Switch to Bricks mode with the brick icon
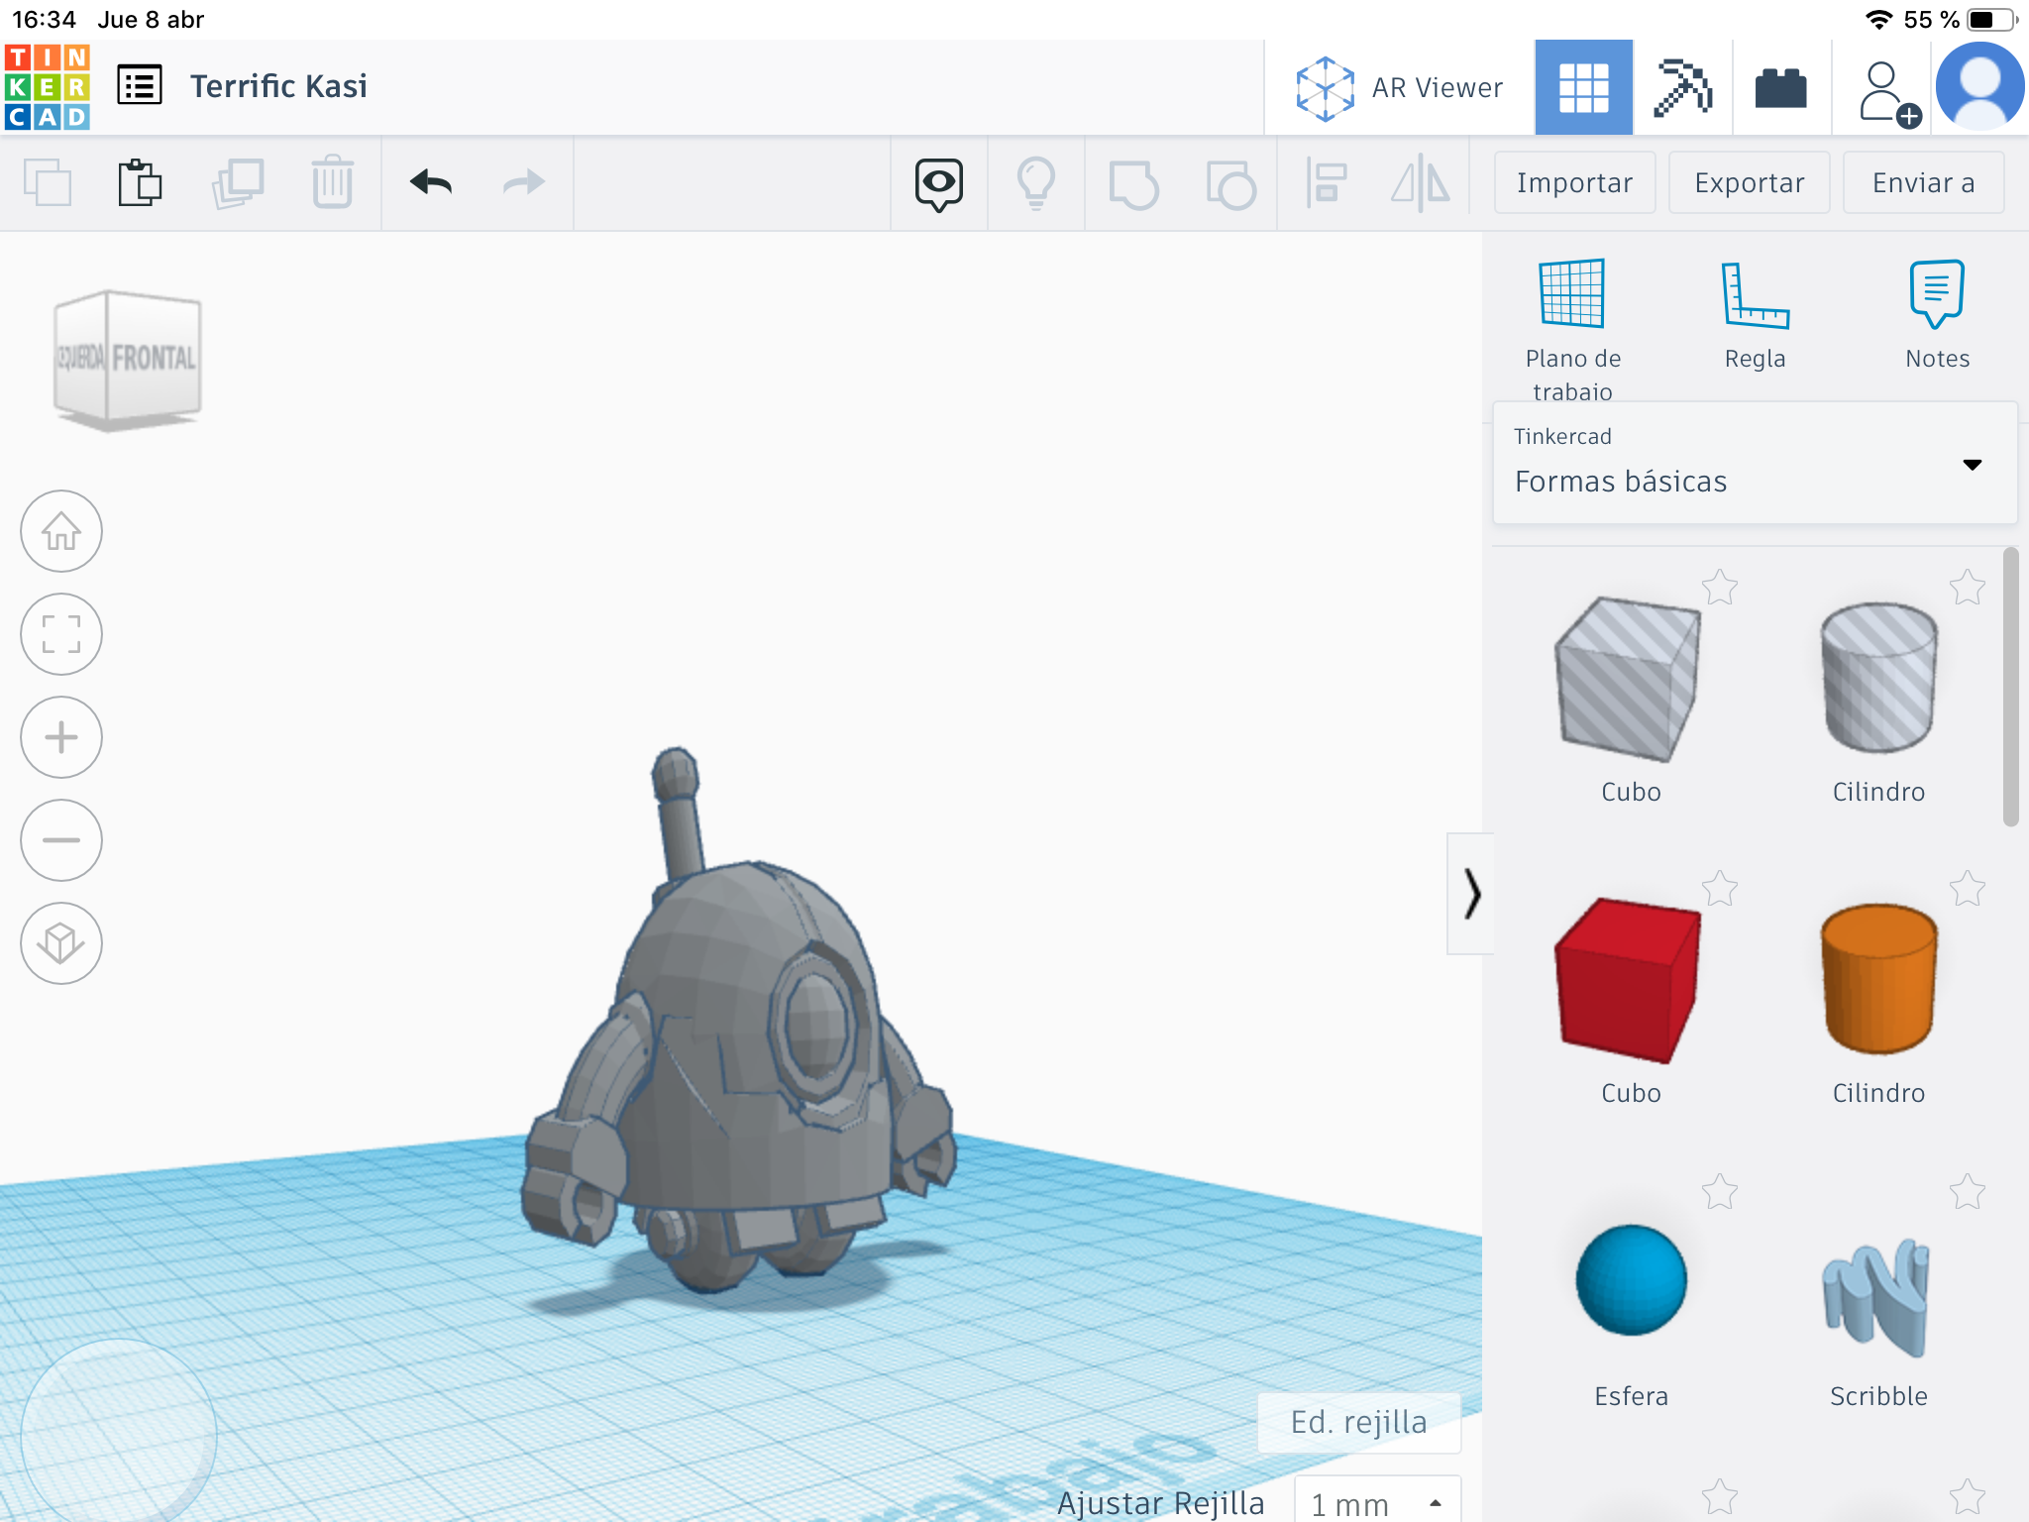Image resolution: width=2029 pixels, height=1522 pixels. tap(1780, 86)
